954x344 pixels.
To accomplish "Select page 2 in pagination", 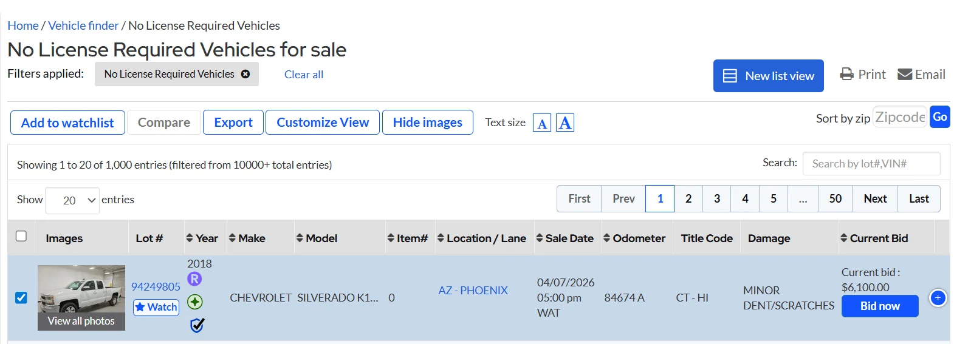I will (x=688, y=198).
